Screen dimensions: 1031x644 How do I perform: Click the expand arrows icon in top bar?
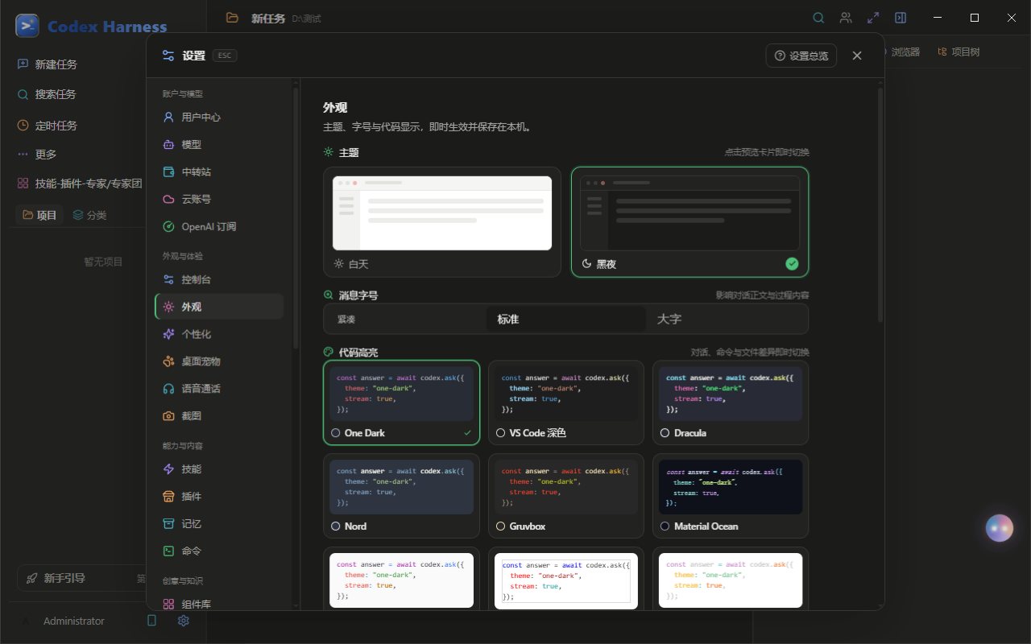[873, 18]
